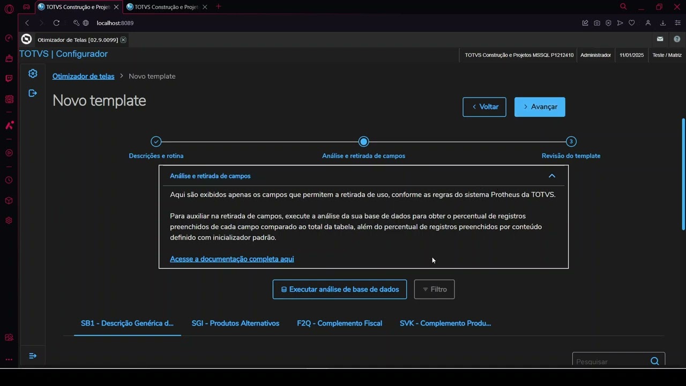Image resolution: width=686 pixels, height=386 pixels.
Task: Open password key icon in address bar
Action: click(x=76, y=23)
